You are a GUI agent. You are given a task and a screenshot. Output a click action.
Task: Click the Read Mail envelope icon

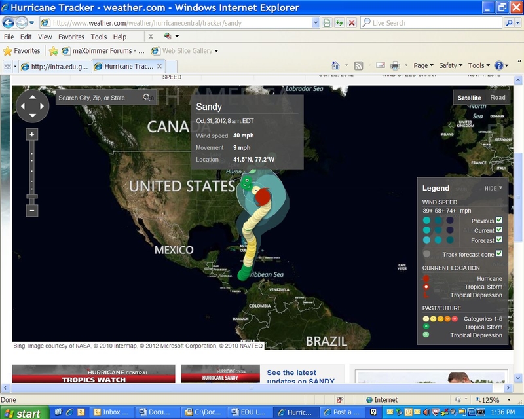coord(381,65)
